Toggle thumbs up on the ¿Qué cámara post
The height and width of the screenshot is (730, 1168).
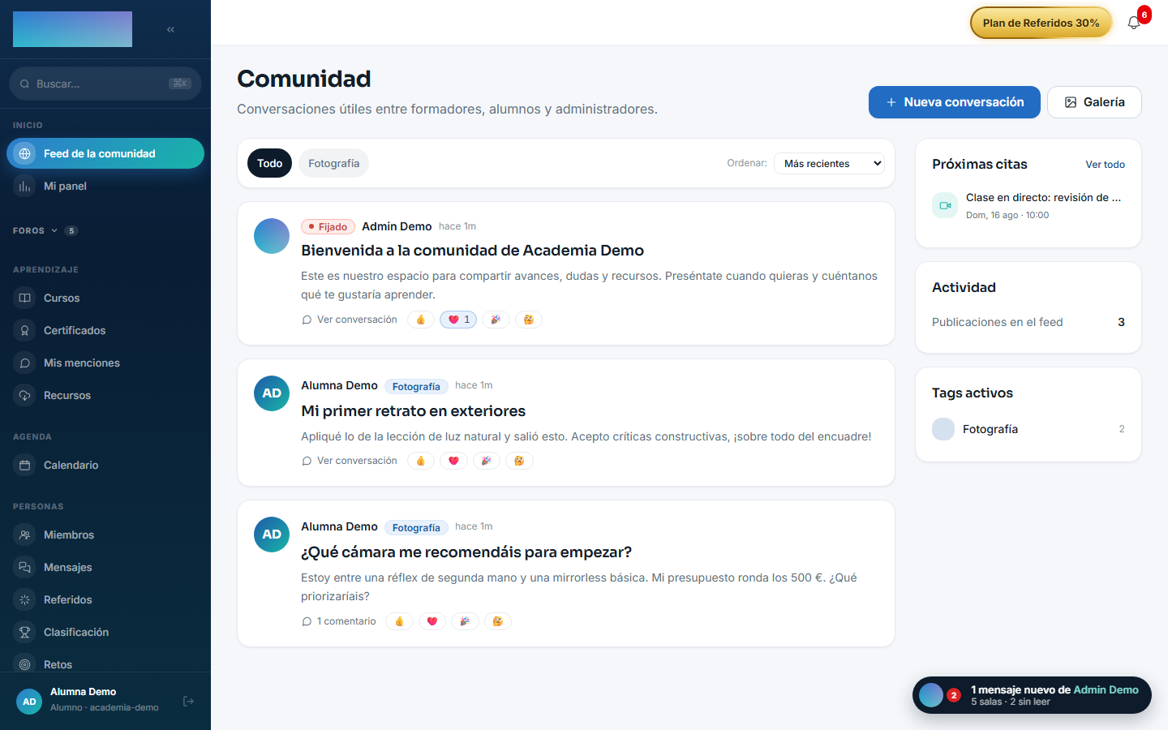(x=399, y=621)
